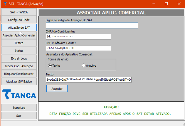Open the SAT - TANCA sidebar button
This screenshot has width=185, height=126.
(x=19, y=12)
